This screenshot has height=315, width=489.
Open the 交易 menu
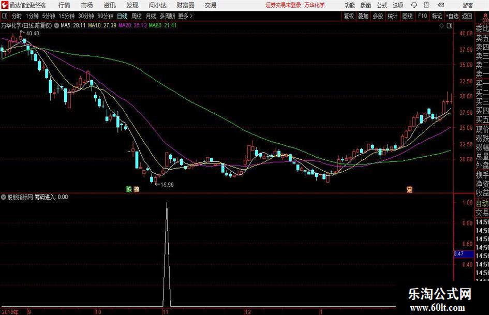pyautogui.click(x=211, y=5)
